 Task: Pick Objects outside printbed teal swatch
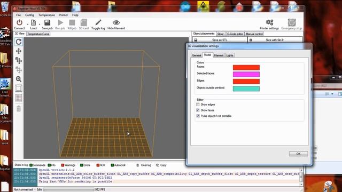click(x=246, y=89)
